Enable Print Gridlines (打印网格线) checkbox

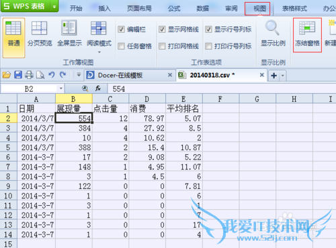(x=162, y=46)
